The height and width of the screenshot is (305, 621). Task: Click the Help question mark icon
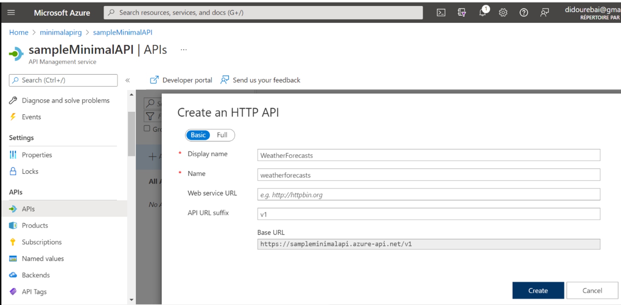point(524,13)
